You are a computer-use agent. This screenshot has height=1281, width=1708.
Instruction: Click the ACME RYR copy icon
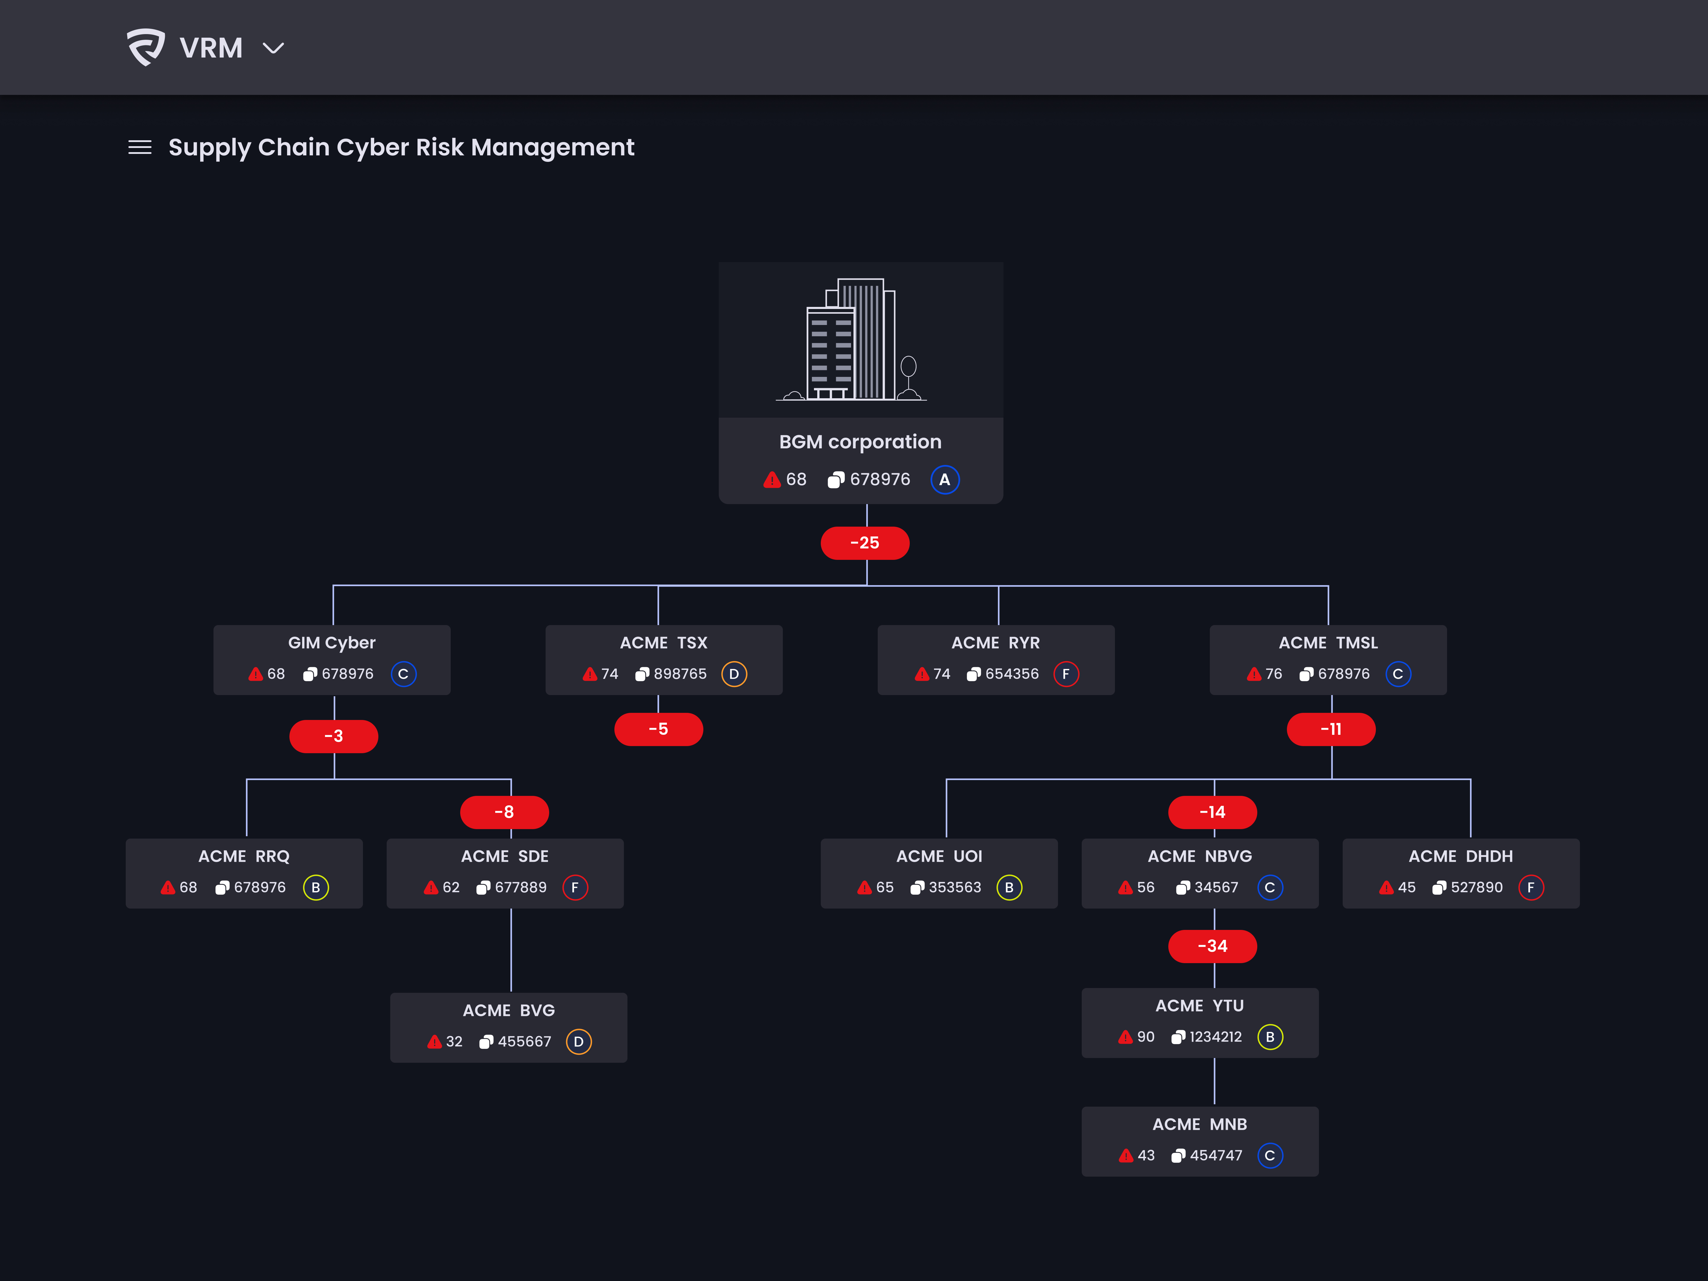pyautogui.click(x=974, y=674)
